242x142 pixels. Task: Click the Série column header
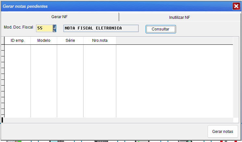(x=70, y=41)
